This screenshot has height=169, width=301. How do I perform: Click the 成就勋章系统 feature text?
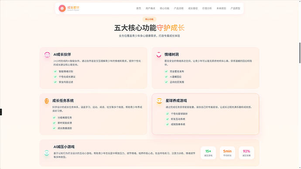click(x=178, y=125)
